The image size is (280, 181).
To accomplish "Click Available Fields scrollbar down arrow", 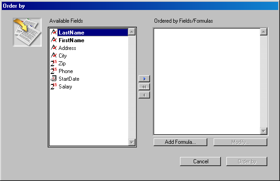I will [132, 142].
